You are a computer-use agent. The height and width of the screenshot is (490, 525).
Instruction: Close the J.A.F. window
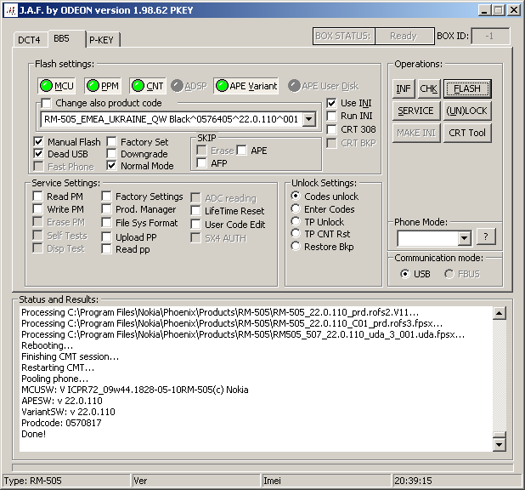(x=513, y=10)
